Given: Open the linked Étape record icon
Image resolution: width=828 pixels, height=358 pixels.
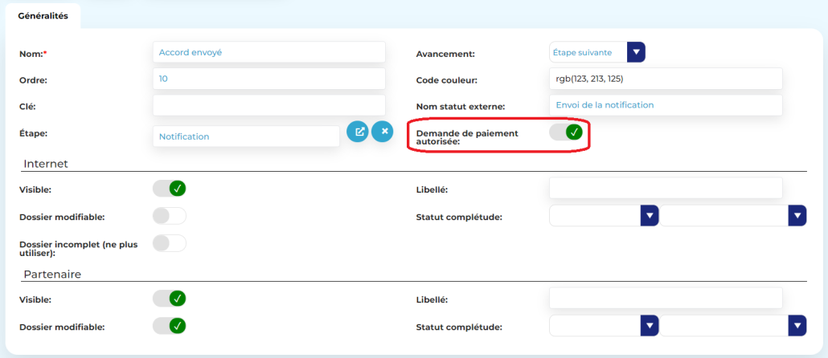Looking at the screenshot, I should (x=358, y=132).
